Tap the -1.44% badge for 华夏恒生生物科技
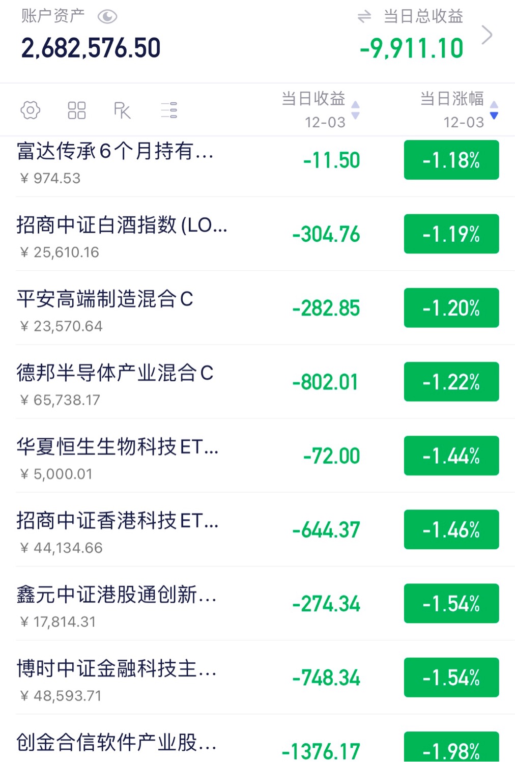This screenshot has width=515, height=762. point(451,456)
